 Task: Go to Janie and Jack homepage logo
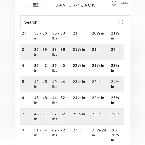point(75,5)
